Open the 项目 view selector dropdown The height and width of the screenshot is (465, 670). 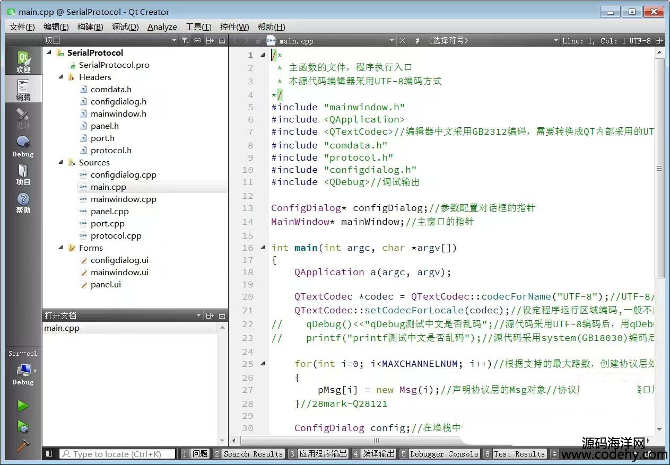tap(175, 40)
